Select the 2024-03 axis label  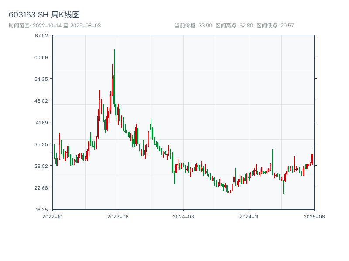(182, 216)
